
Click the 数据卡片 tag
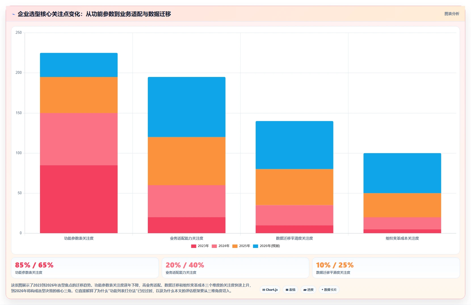tap(329, 290)
